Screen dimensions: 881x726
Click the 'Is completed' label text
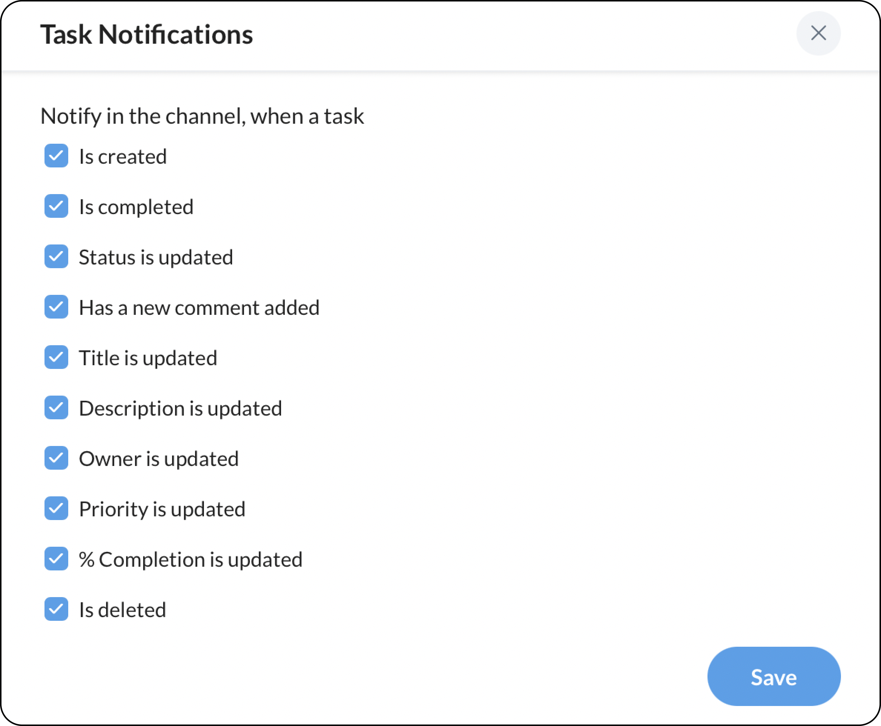[x=136, y=207]
